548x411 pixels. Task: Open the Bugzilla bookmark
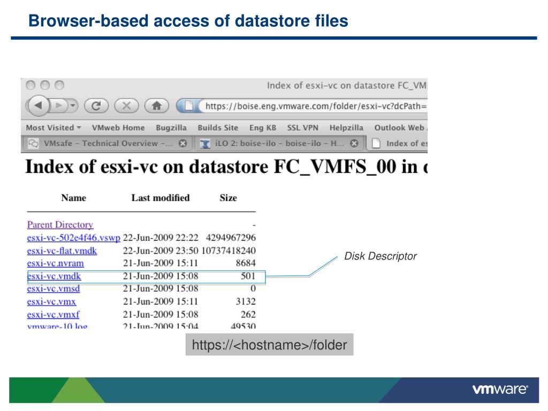tap(171, 127)
